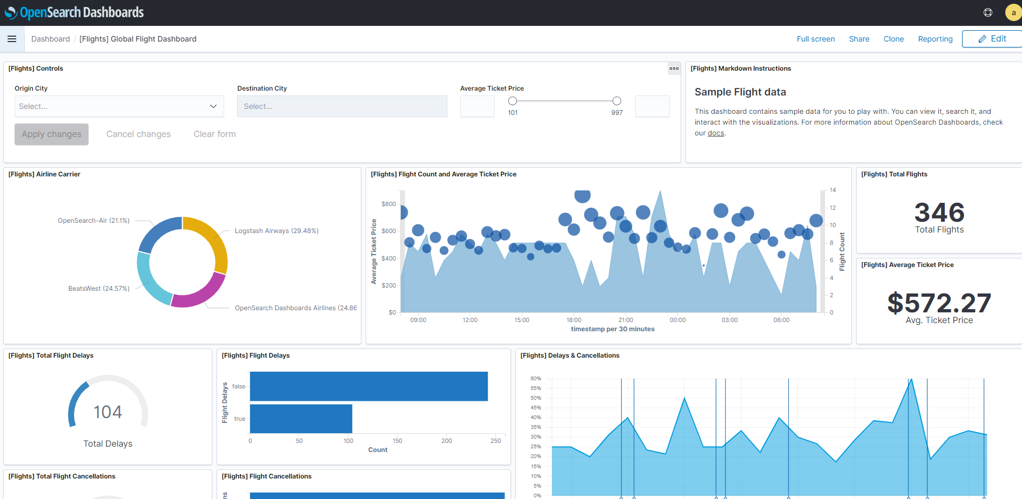
Task: Go to Dashboard breadcrumb
Action: [x=50, y=39]
